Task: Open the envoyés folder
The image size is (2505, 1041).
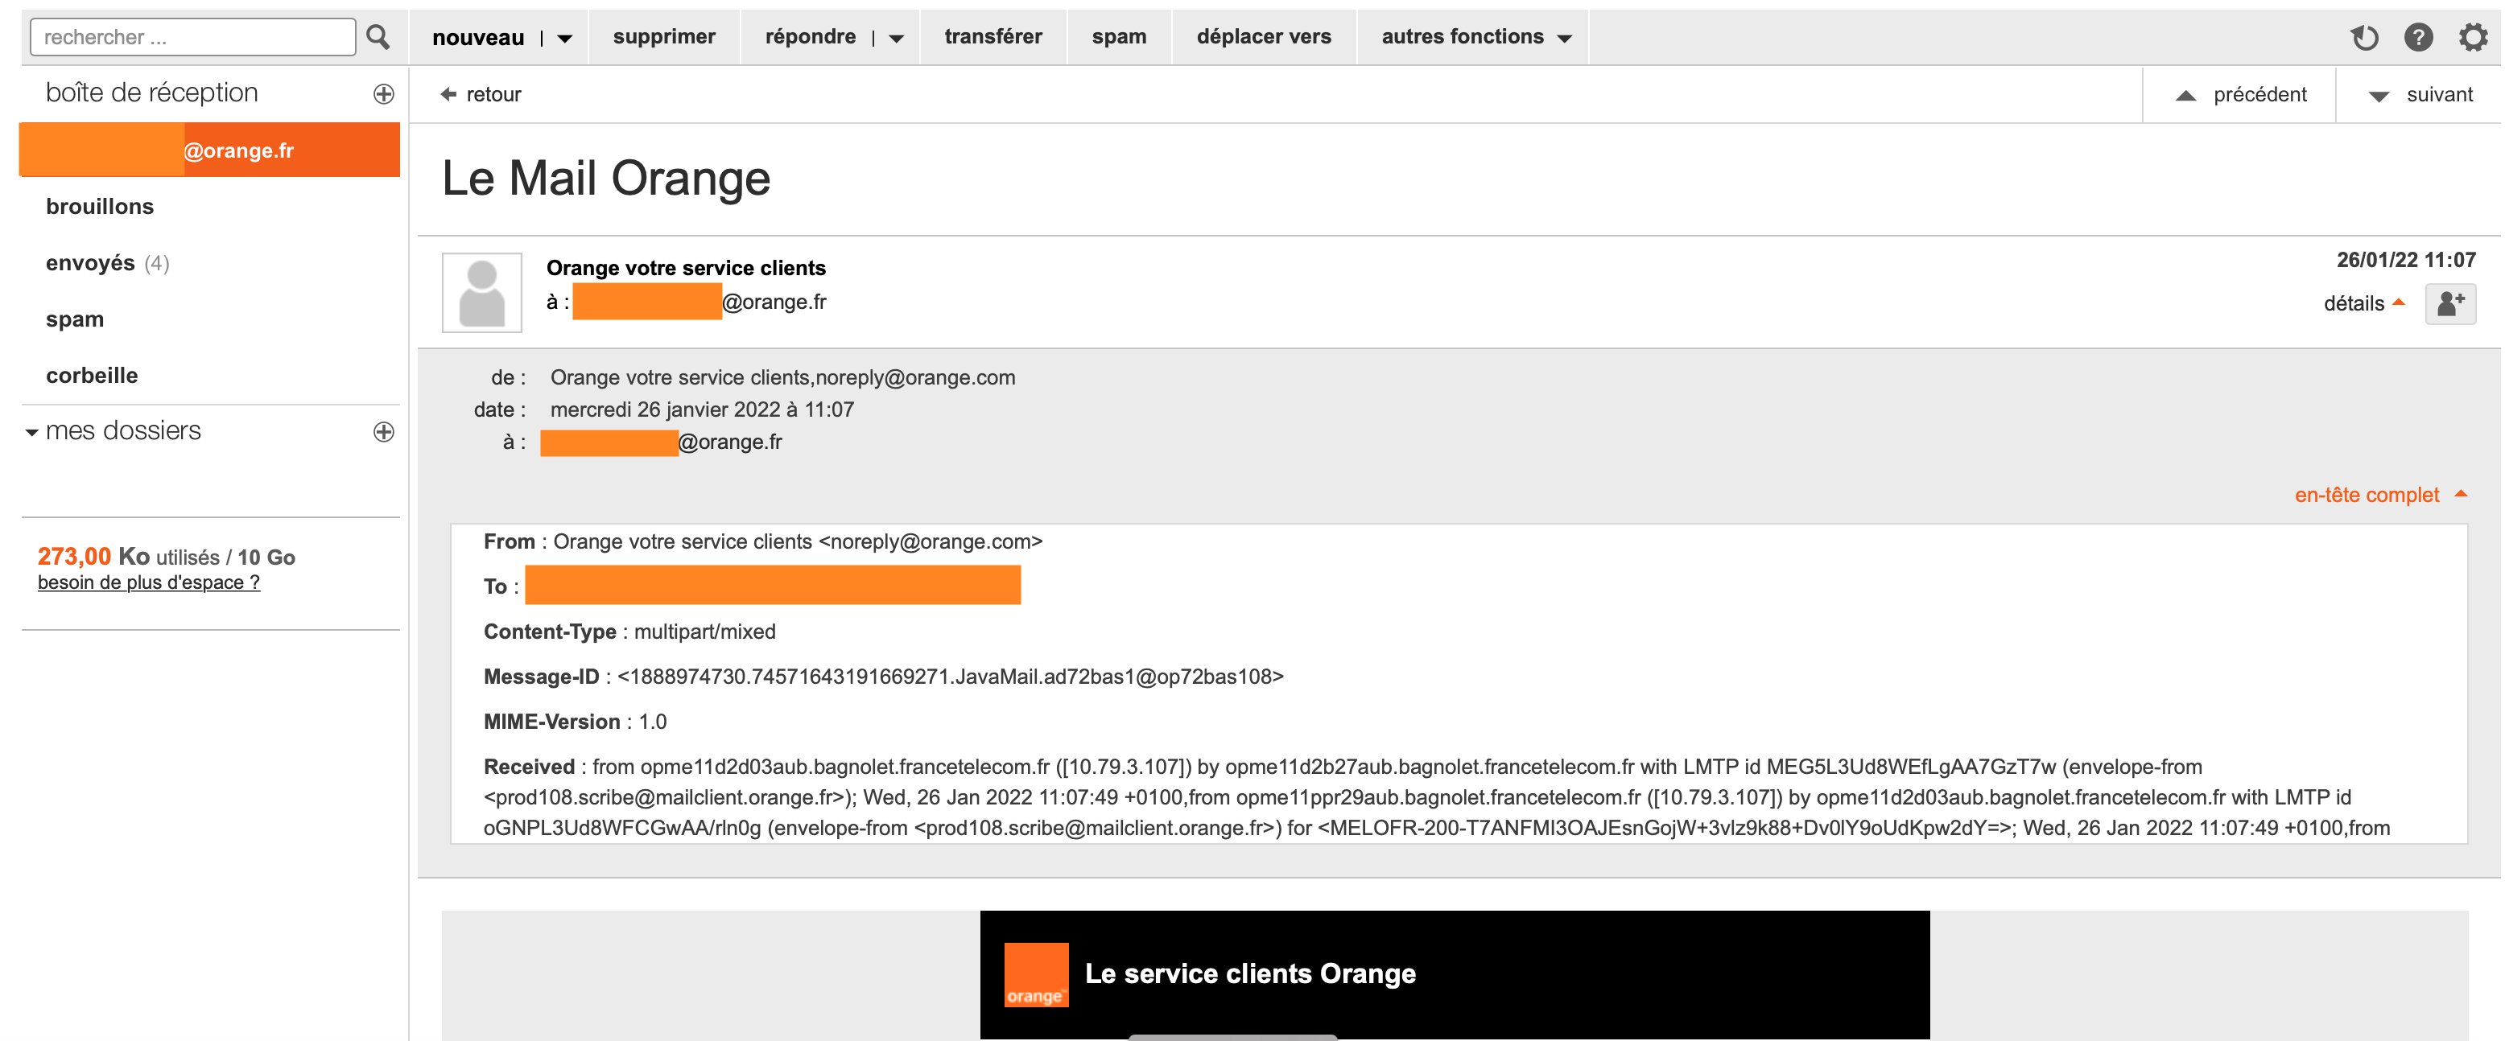Action: 92,261
